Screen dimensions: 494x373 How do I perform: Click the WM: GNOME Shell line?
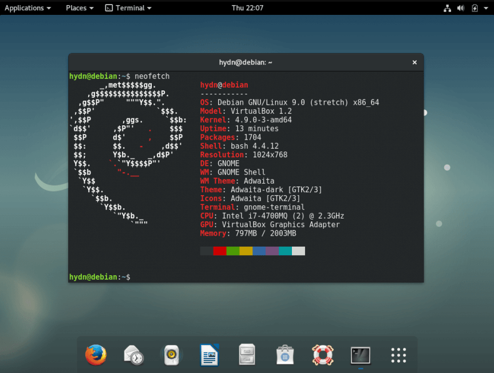(233, 172)
